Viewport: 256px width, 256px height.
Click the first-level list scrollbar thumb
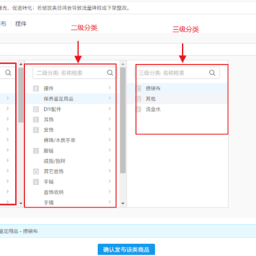pyautogui.click(x=21, y=95)
